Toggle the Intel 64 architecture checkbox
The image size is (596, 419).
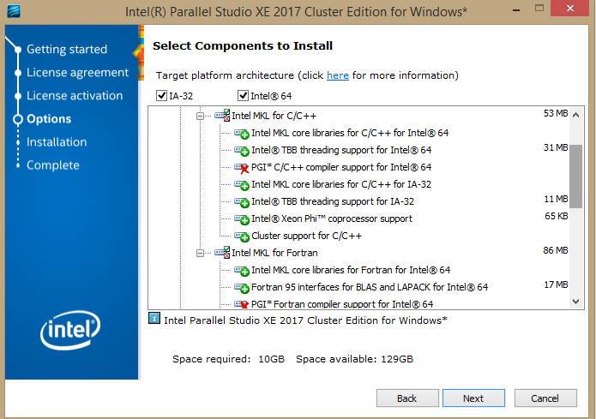coord(242,95)
